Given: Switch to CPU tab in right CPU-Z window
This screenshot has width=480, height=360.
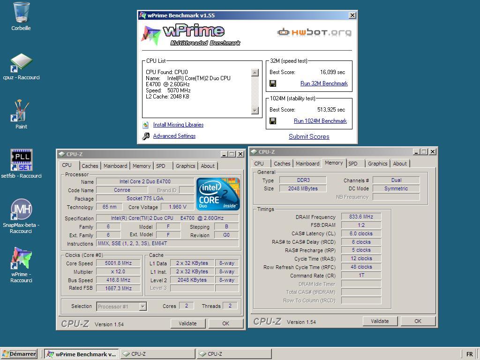Looking at the screenshot, I should [259, 164].
